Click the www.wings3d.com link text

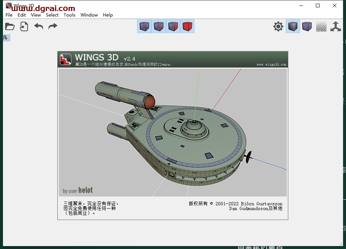(x=271, y=65)
